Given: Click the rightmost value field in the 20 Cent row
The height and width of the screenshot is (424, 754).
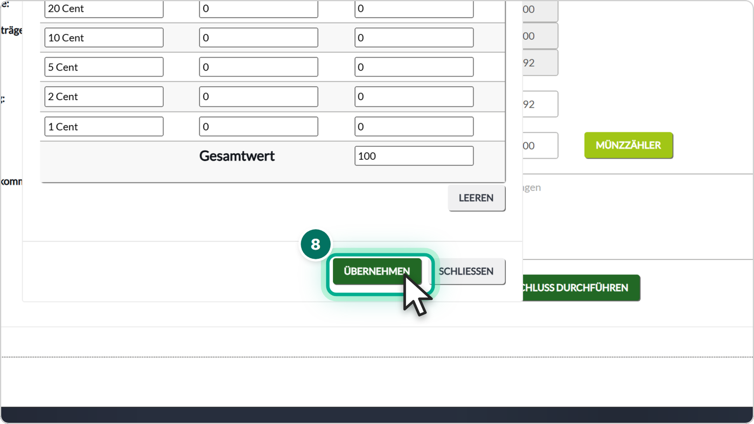Looking at the screenshot, I should [x=414, y=9].
